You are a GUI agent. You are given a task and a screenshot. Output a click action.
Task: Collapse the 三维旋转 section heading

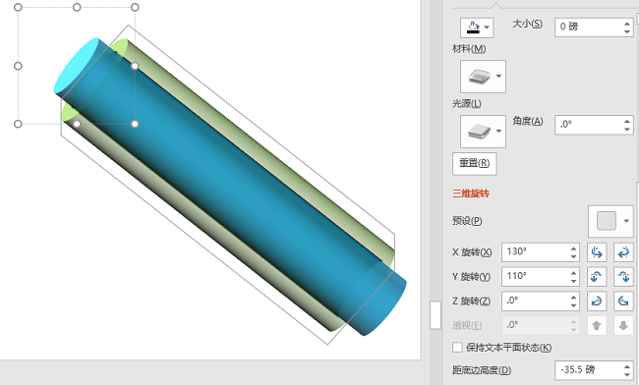[x=471, y=193]
